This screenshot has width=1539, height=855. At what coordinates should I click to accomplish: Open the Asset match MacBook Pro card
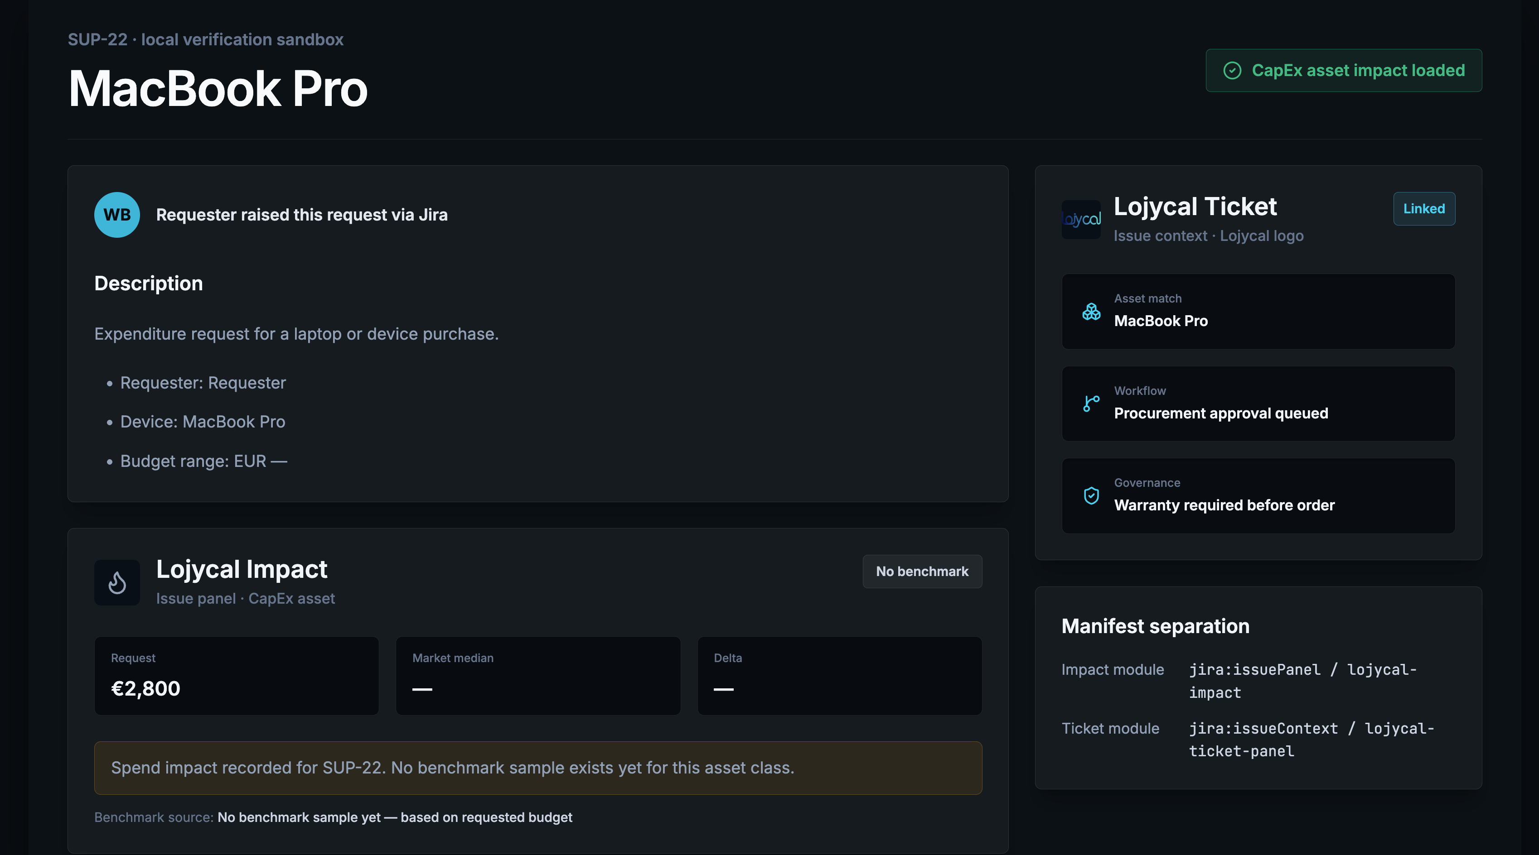coord(1258,312)
